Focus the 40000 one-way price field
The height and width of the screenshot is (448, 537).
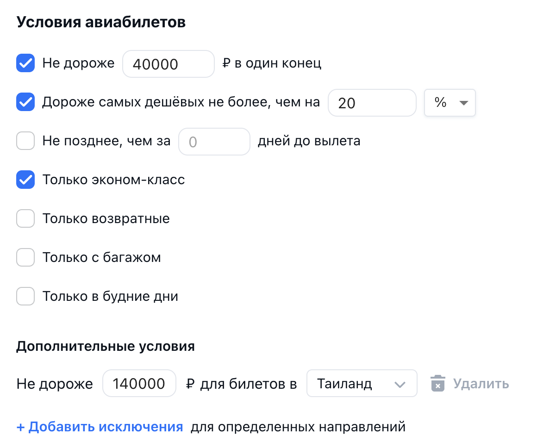(x=169, y=64)
